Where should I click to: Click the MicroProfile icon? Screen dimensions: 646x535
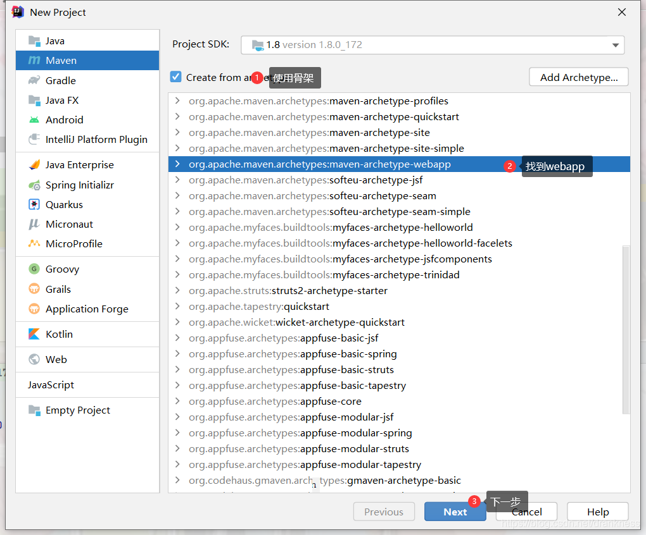click(34, 243)
